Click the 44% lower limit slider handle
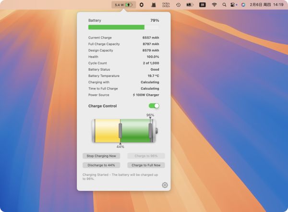The height and width of the screenshot is (212, 288). pos(120,131)
